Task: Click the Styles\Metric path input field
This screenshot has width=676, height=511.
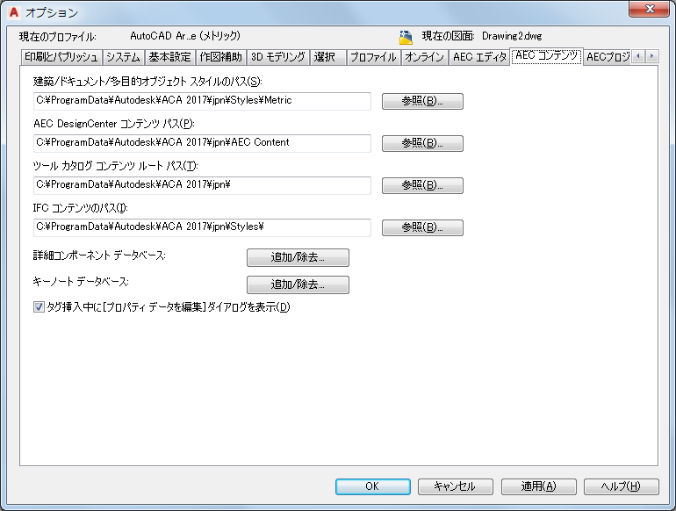Action: click(x=202, y=101)
